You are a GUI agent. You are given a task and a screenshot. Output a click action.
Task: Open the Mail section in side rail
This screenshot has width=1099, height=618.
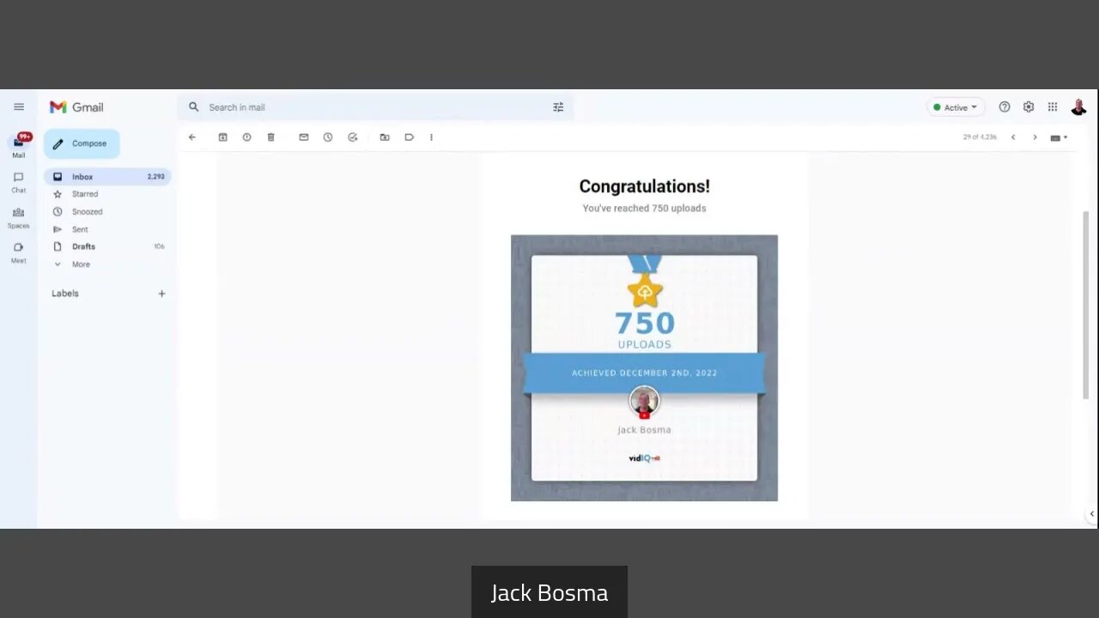19,146
